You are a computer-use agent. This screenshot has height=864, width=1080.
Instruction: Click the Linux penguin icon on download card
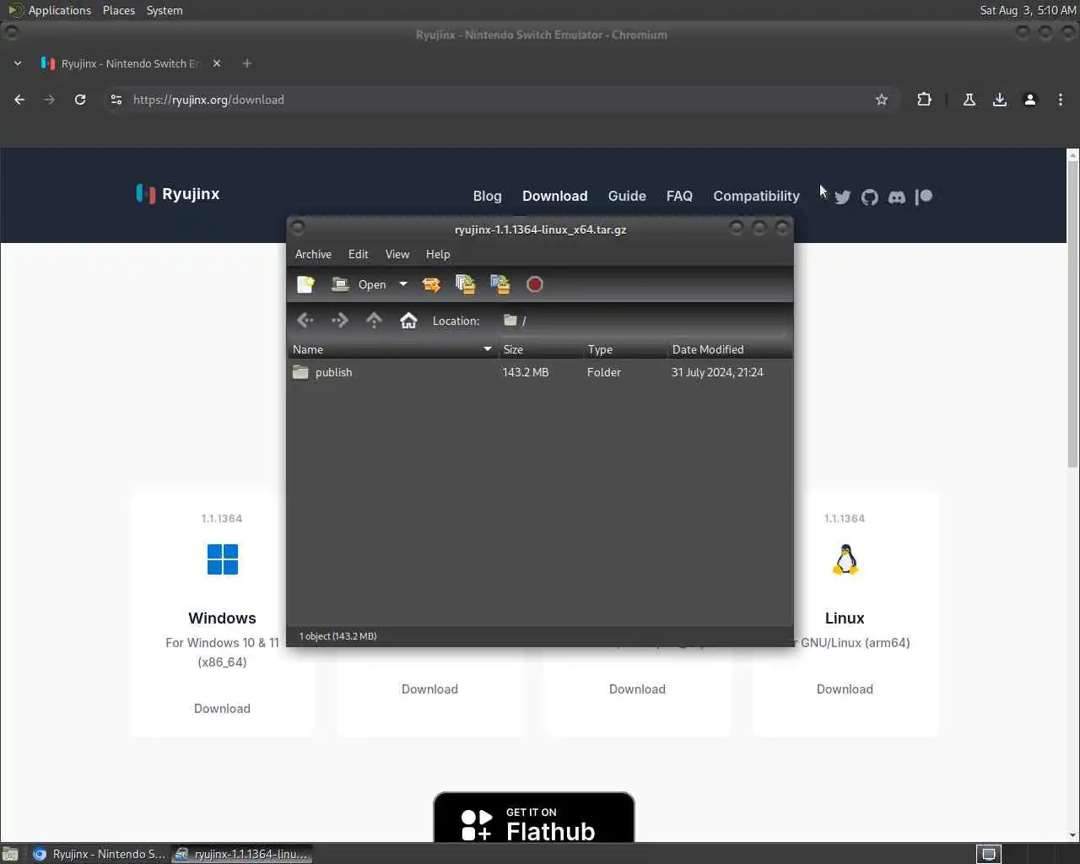click(845, 559)
